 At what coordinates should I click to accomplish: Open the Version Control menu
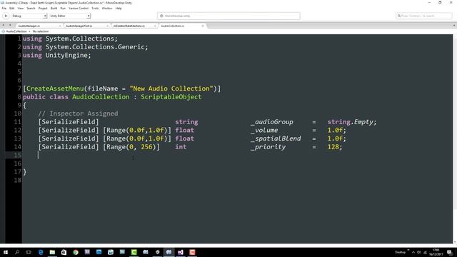click(79, 8)
